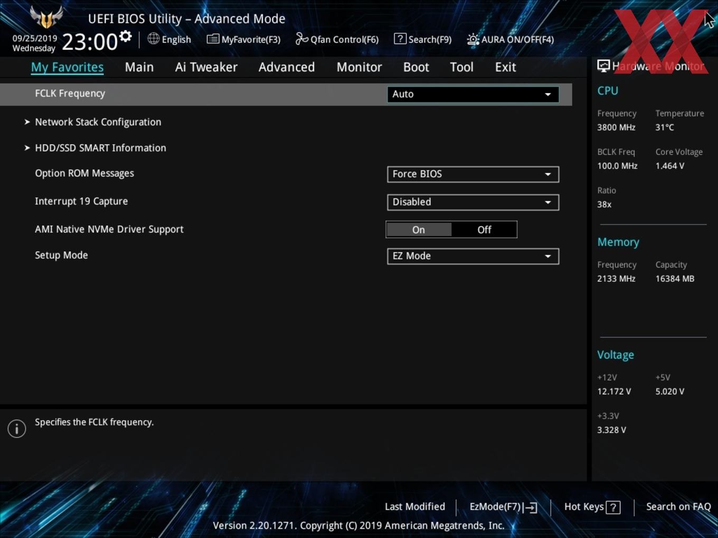
Task: Click the Search question mark icon
Action: coord(400,39)
